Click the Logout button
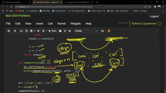The image size is (166, 93). click(154, 16)
